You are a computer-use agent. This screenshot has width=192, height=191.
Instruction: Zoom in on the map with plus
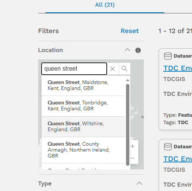click(133, 146)
